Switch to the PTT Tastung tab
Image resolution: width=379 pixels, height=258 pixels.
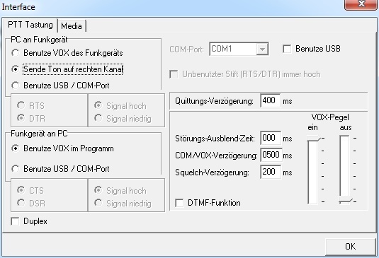[x=30, y=25]
